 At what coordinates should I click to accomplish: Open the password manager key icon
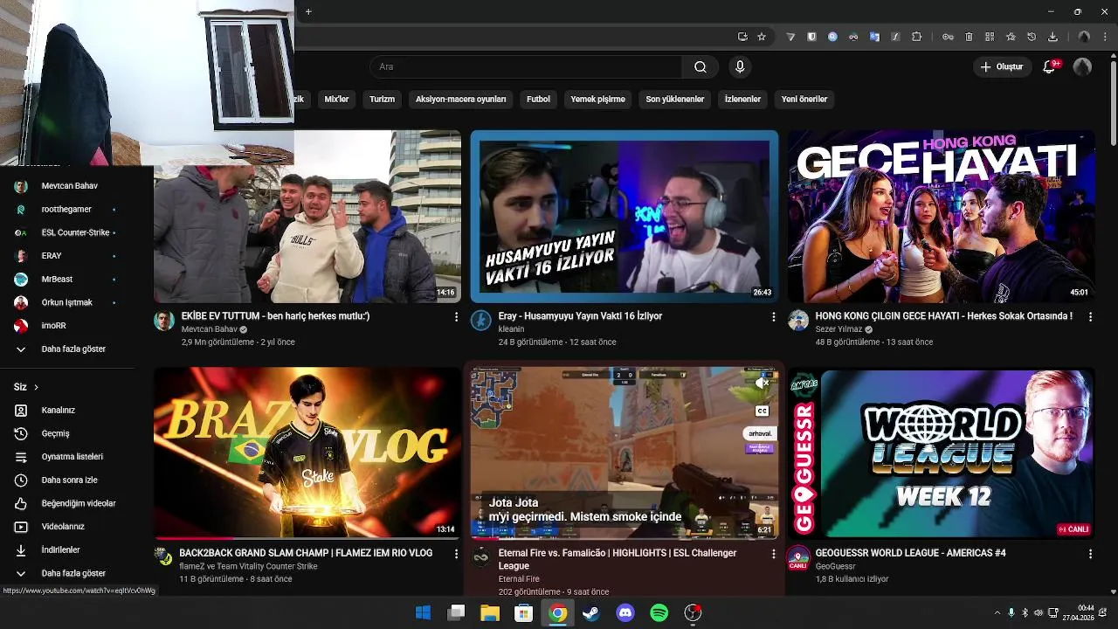point(948,37)
